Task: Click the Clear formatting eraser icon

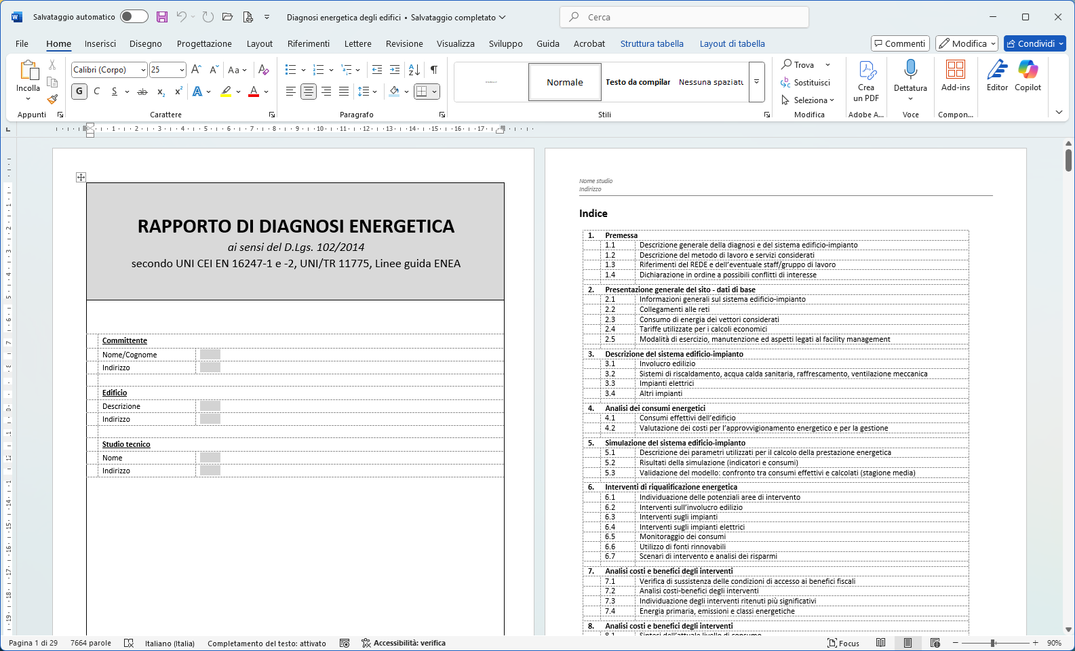Action: pyautogui.click(x=264, y=70)
